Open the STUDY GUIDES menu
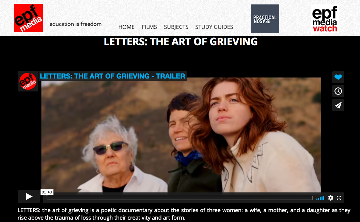The image size is (360, 222). 214,27
